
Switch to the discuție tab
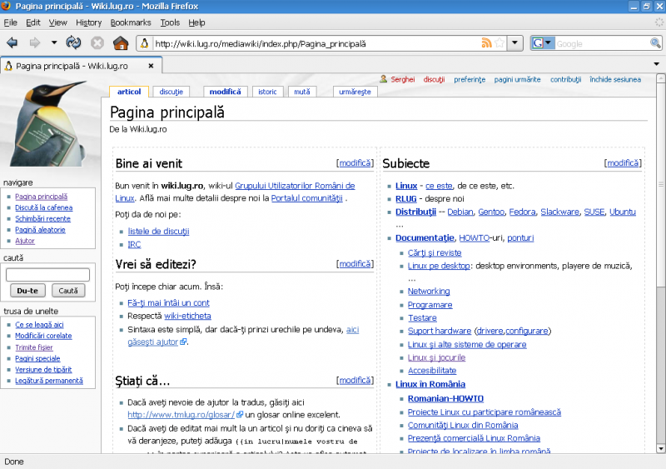point(171,92)
